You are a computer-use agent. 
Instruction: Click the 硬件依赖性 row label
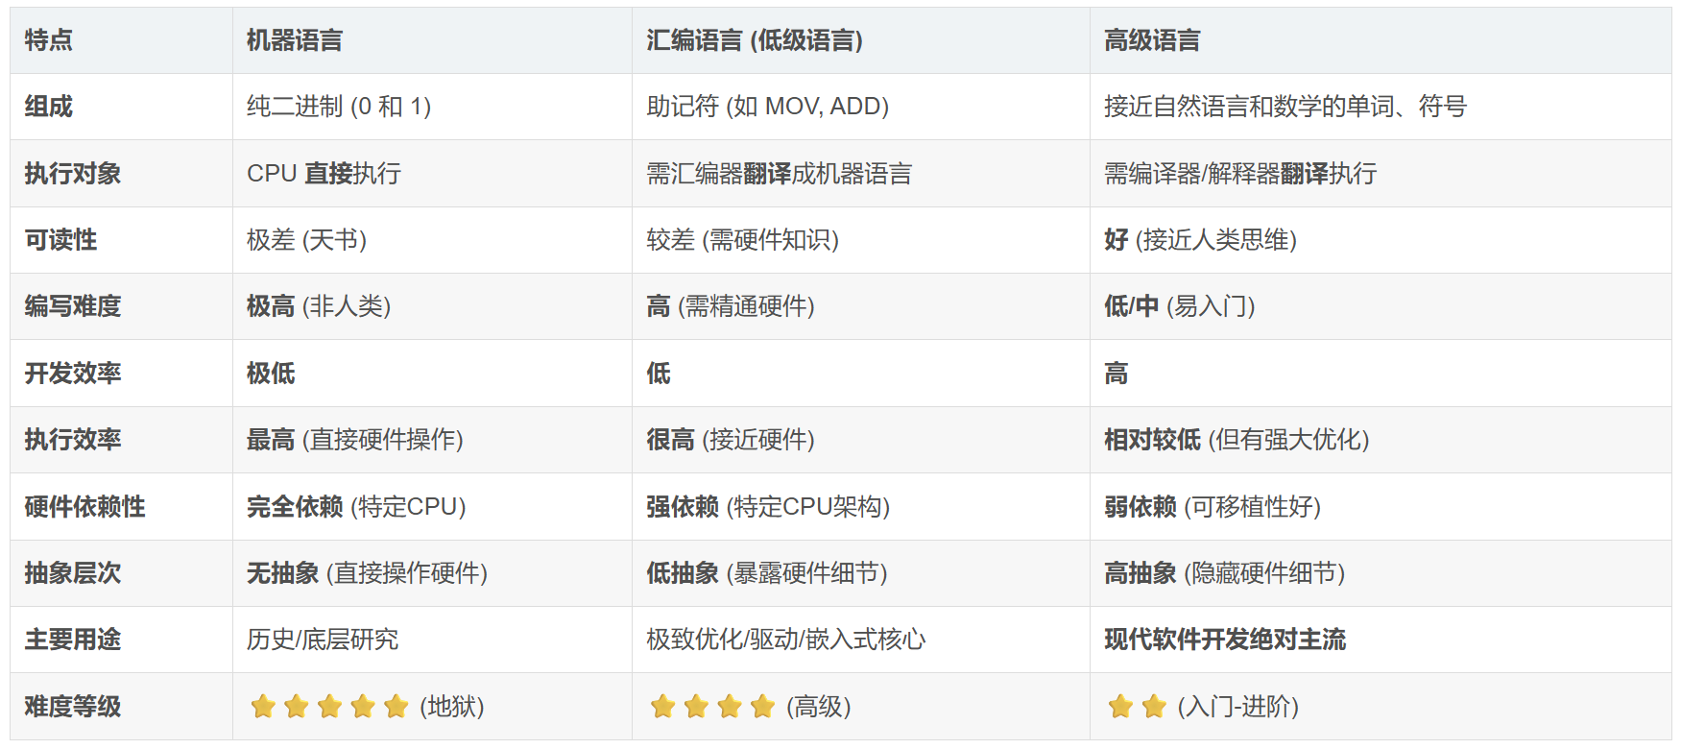[85, 507]
